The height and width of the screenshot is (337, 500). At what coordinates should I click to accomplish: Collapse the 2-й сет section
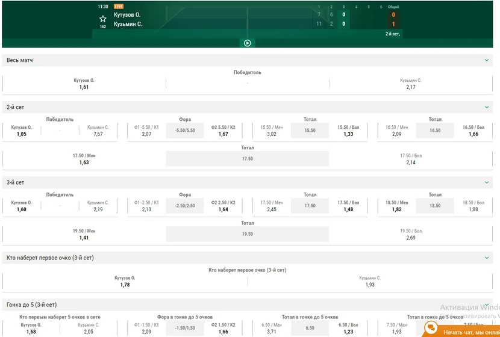[x=487, y=107]
